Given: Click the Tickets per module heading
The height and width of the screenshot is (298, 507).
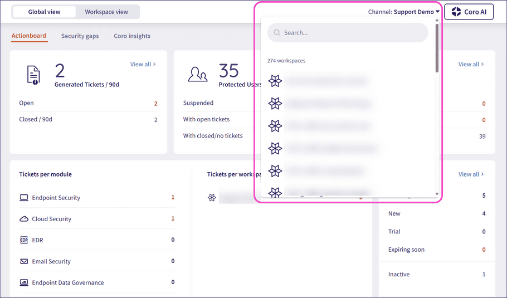Looking at the screenshot, I should click(x=45, y=174).
